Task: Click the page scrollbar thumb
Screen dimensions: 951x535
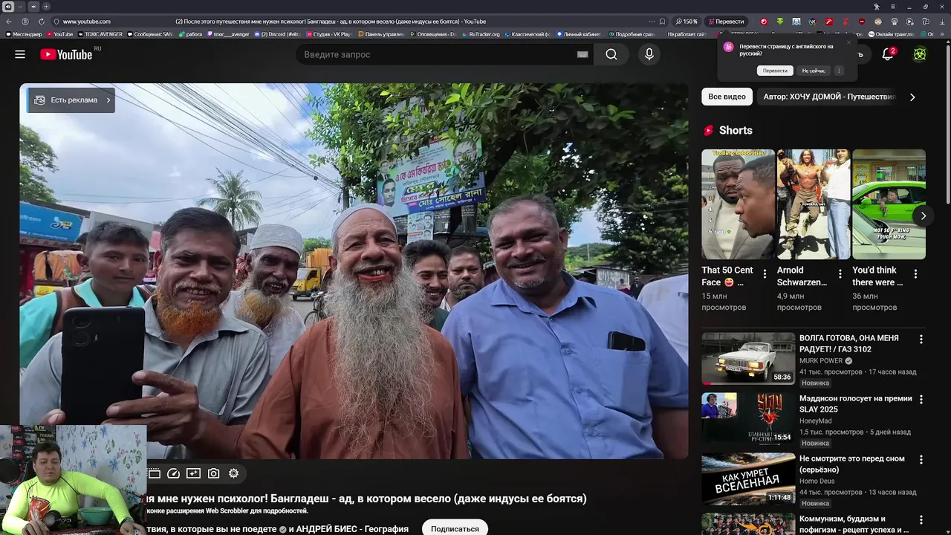Action: click(x=948, y=124)
